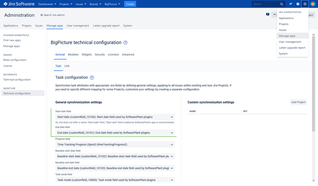This screenshot has height=186, width=318.
Task: Choose Issues in the gear dropdown menu
Action: (x=293, y=30)
